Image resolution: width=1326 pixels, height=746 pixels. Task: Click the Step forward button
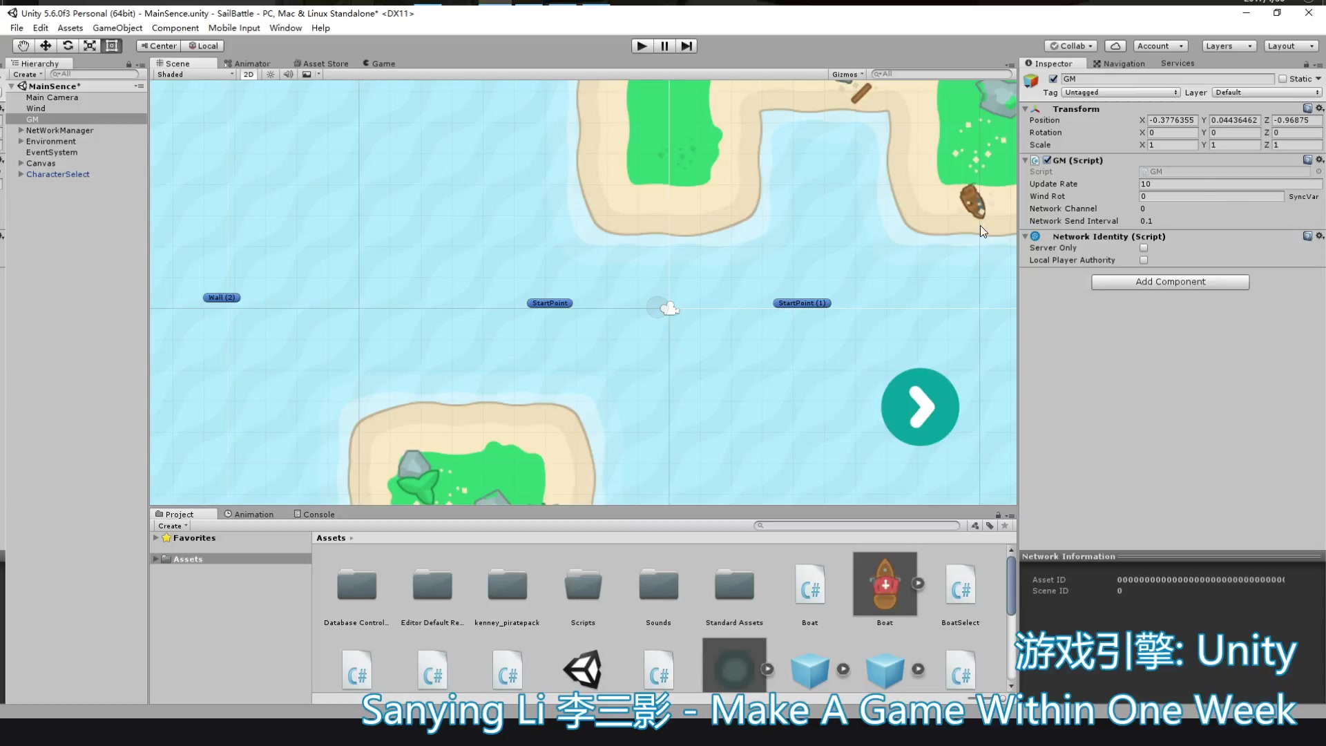(x=686, y=46)
